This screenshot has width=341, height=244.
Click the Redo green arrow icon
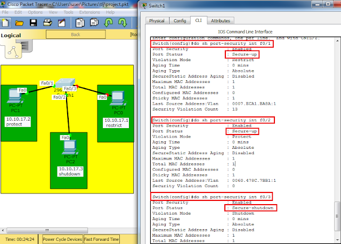tap(123, 22)
